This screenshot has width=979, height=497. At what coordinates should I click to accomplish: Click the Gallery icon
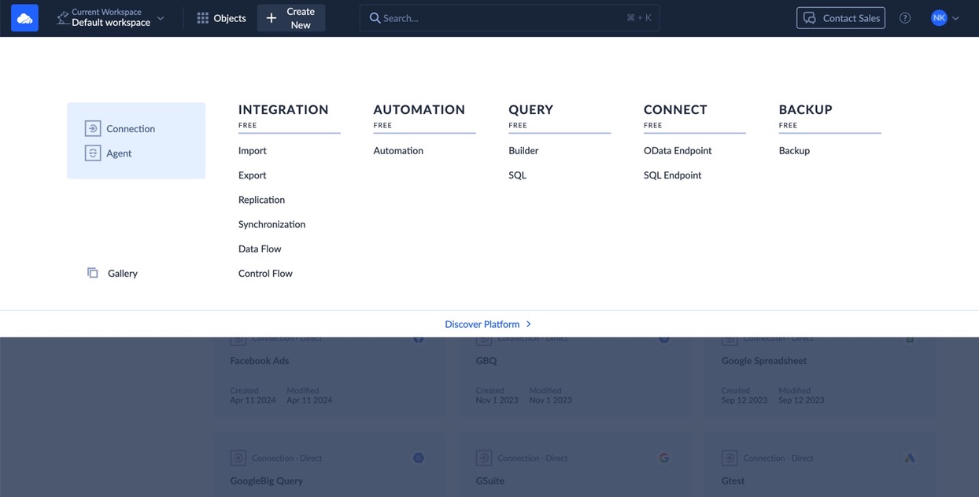[x=93, y=273]
